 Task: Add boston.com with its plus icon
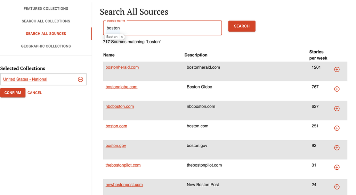pyautogui.click(x=337, y=128)
